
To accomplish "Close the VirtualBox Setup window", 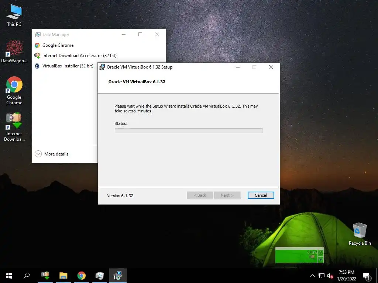I will tap(271, 67).
